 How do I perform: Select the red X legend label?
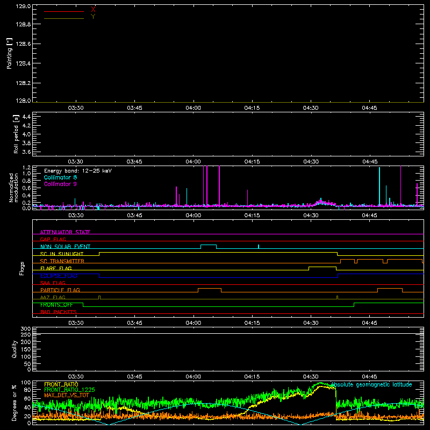(93, 9)
